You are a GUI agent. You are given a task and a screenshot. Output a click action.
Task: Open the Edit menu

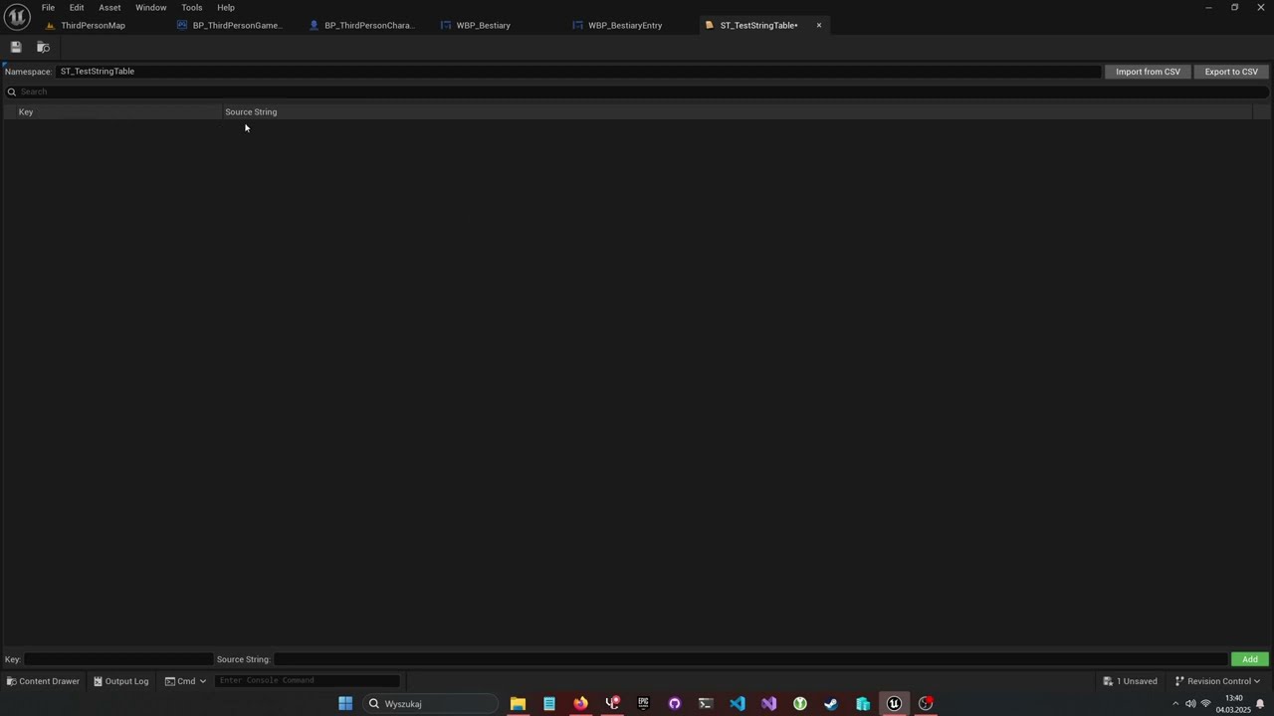77,7
